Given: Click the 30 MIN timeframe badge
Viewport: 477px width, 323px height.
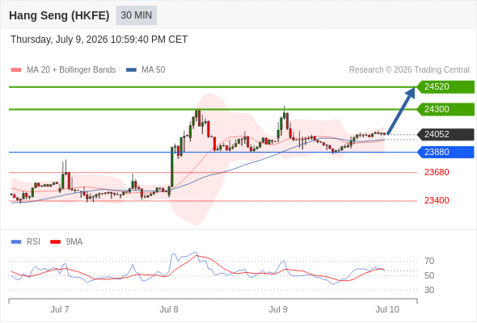Looking at the screenshot, I should coord(137,15).
